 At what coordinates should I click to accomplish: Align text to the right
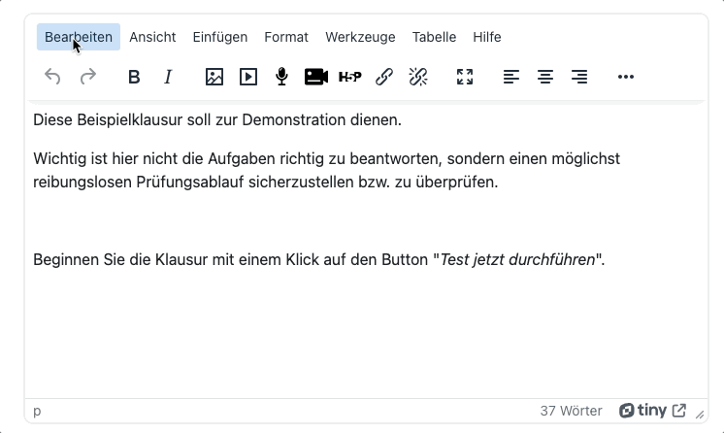pyautogui.click(x=579, y=77)
